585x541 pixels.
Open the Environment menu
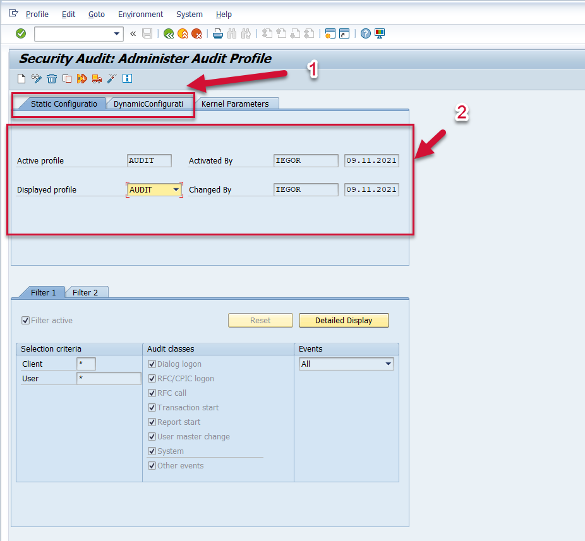pos(140,14)
